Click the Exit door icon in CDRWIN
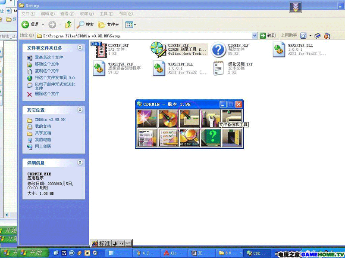345x258 pixels. (x=232, y=138)
